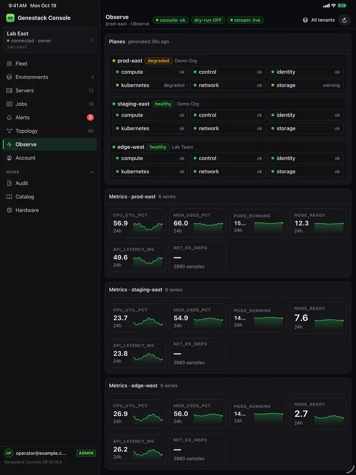Screen dimensions: 356x475
Task: Open the Servers section
Action: point(50,90)
